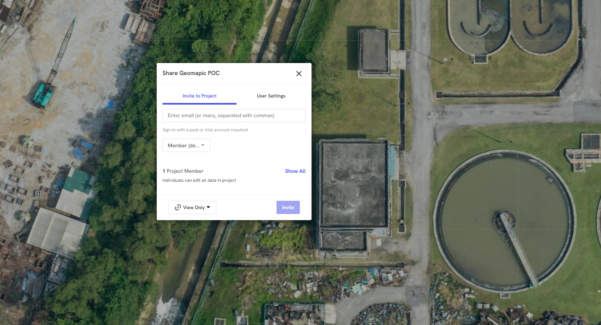Open the Member role dropdown
This screenshot has width=601, height=325.
[x=186, y=145]
